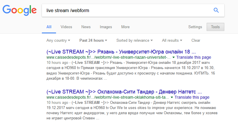Toggle the Tools button
Image resolution: width=238 pixels, height=128 pixels.
[x=215, y=27]
